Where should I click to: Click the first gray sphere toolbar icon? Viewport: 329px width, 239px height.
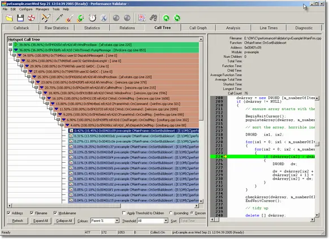(116, 18)
